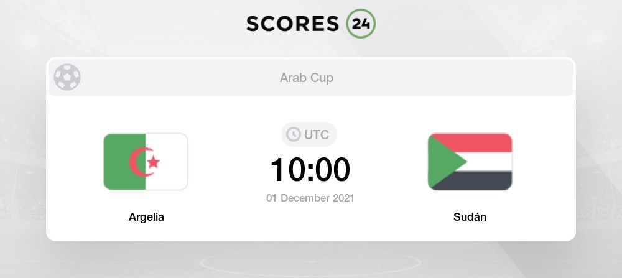Click the soccer ball sport icon
This screenshot has height=278, width=622.
pos(67,78)
